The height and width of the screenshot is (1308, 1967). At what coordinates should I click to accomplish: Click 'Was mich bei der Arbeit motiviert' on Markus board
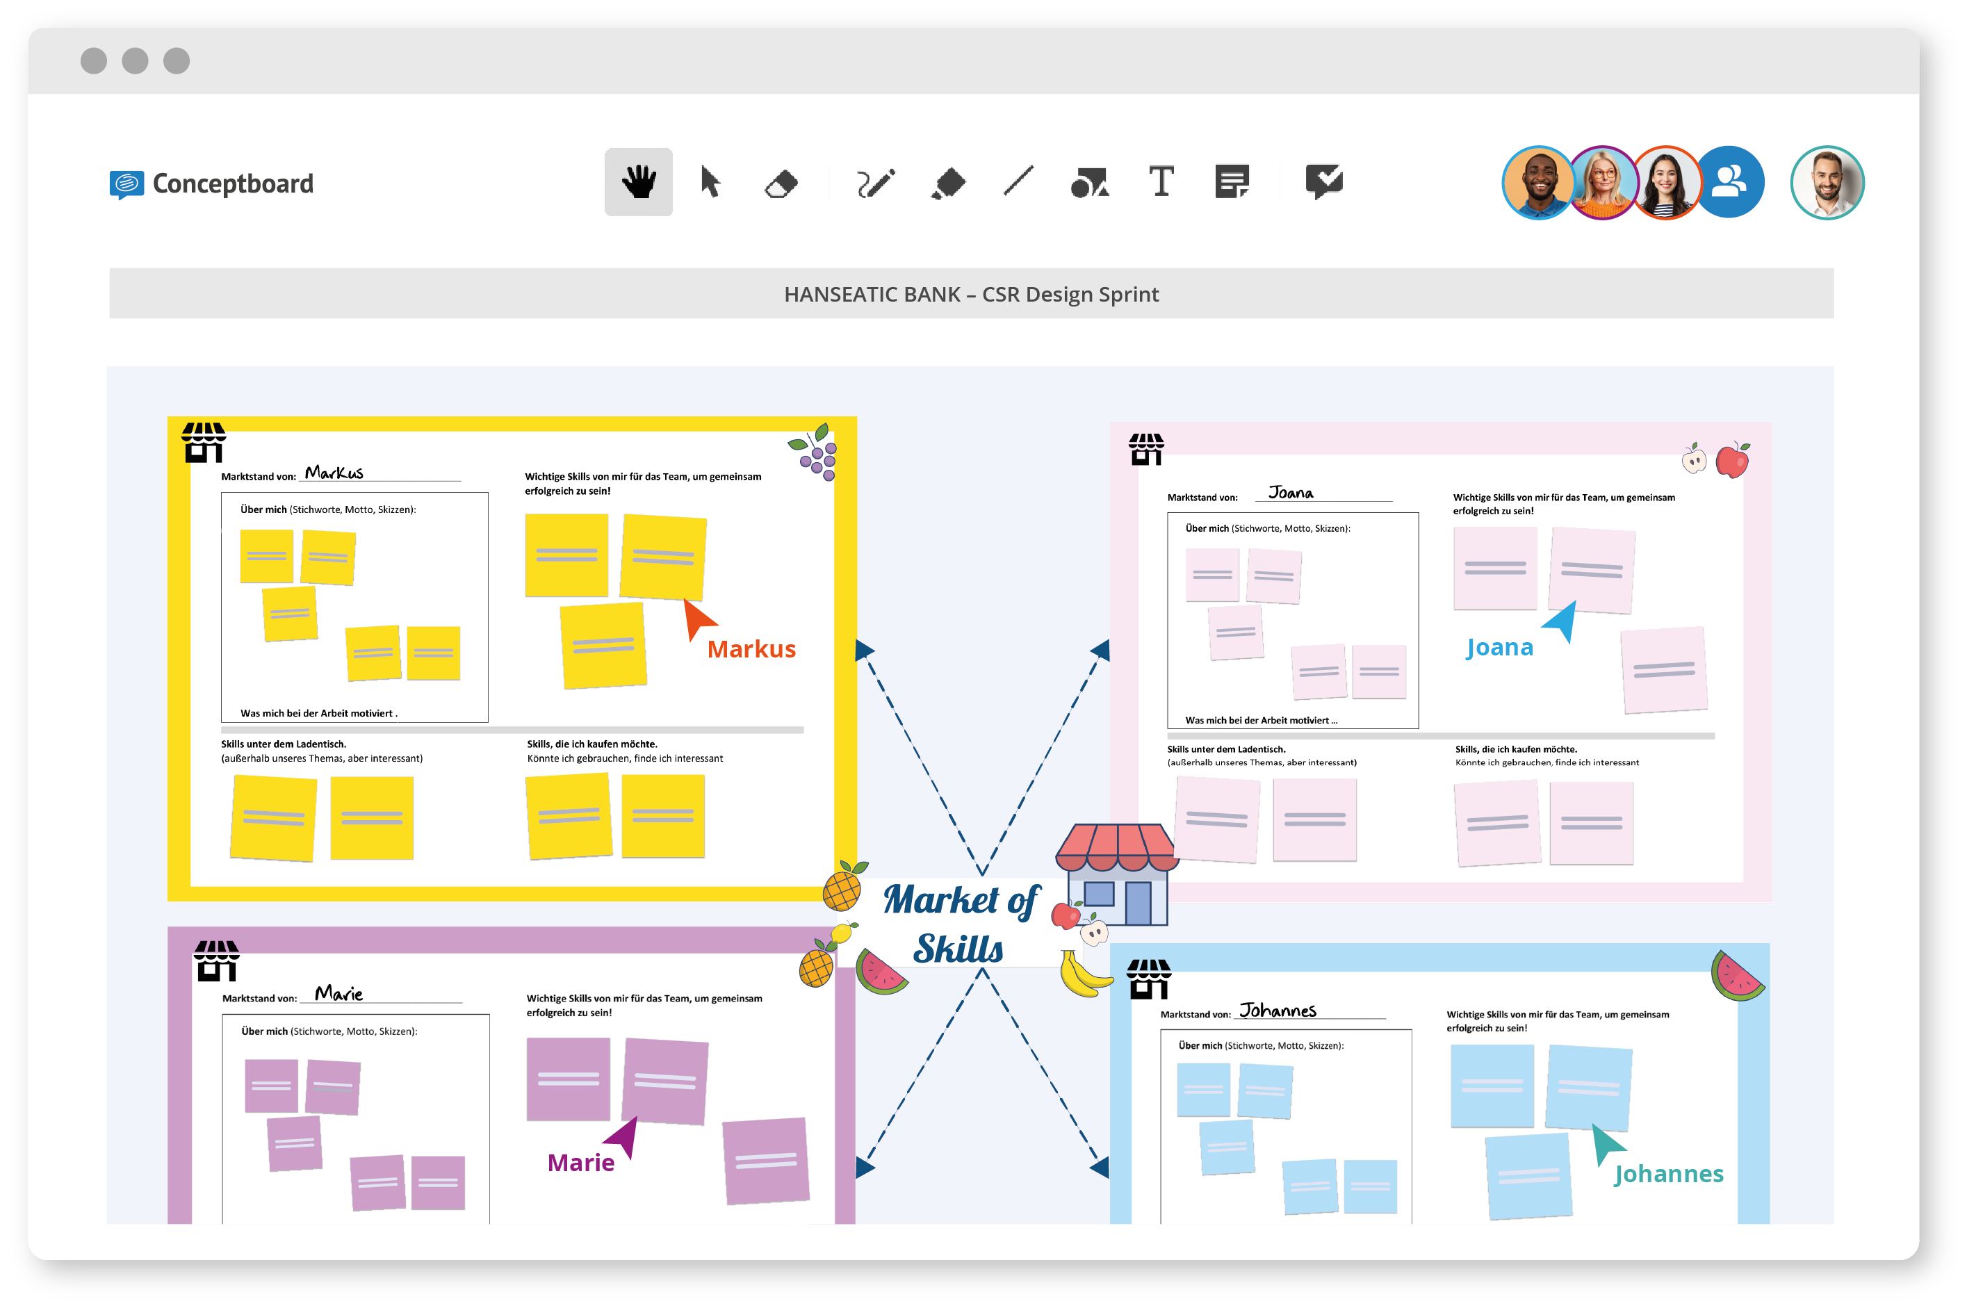(318, 713)
